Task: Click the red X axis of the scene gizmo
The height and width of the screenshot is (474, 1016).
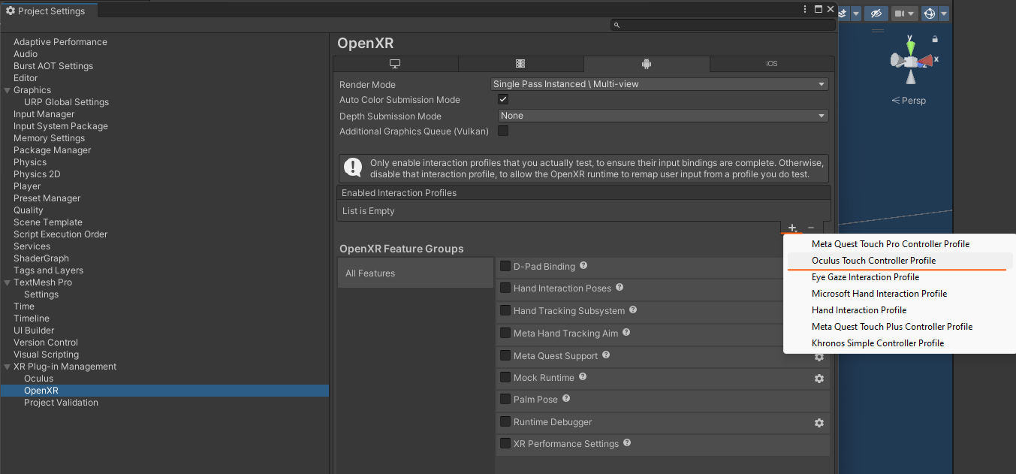Action: pyautogui.click(x=926, y=61)
